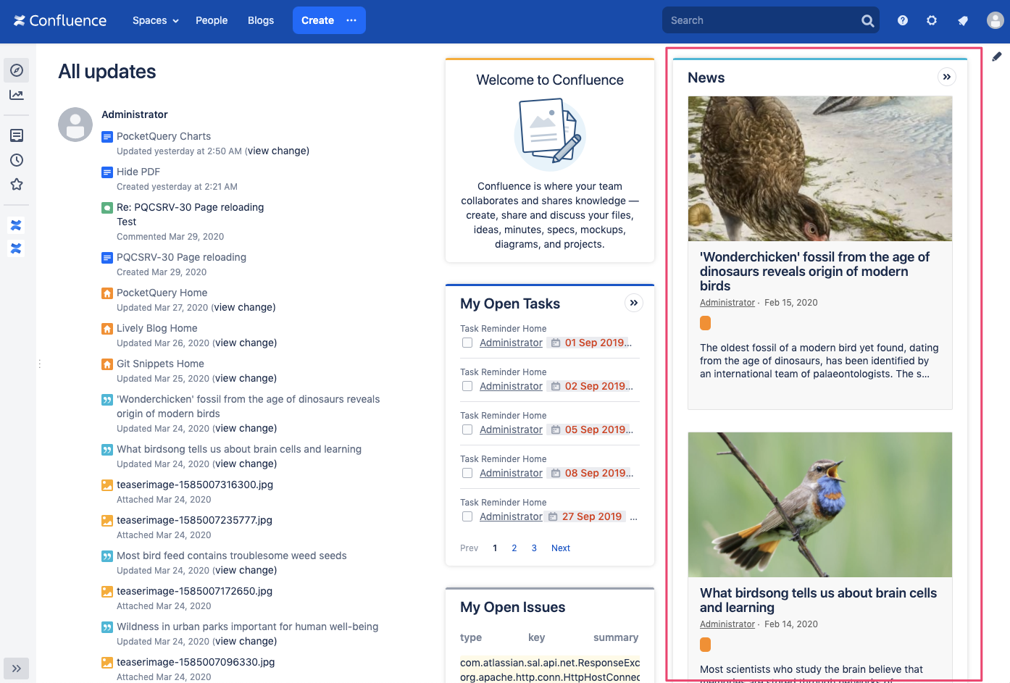This screenshot has height=683, width=1010.
Task: Click the Administrator avatar in All updates
Action: pyautogui.click(x=75, y=125)
